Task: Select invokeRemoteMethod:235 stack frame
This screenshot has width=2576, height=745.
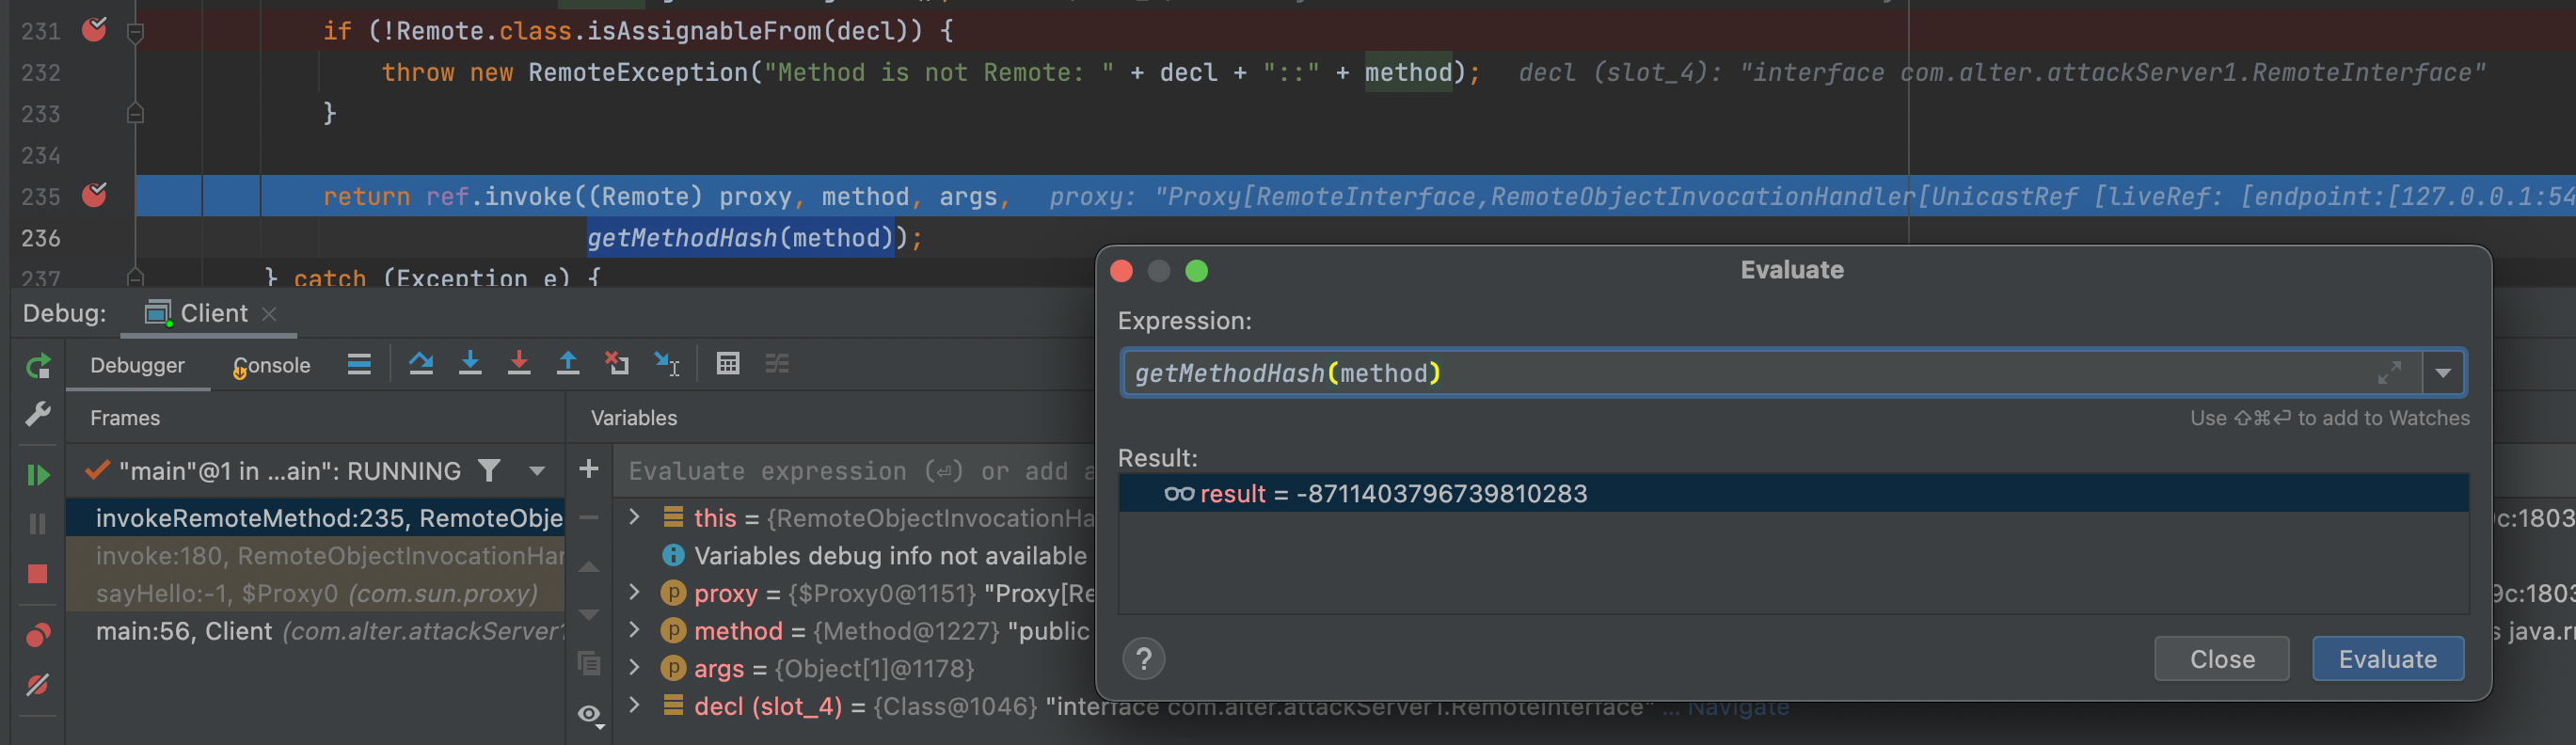Action: point(315,518)
